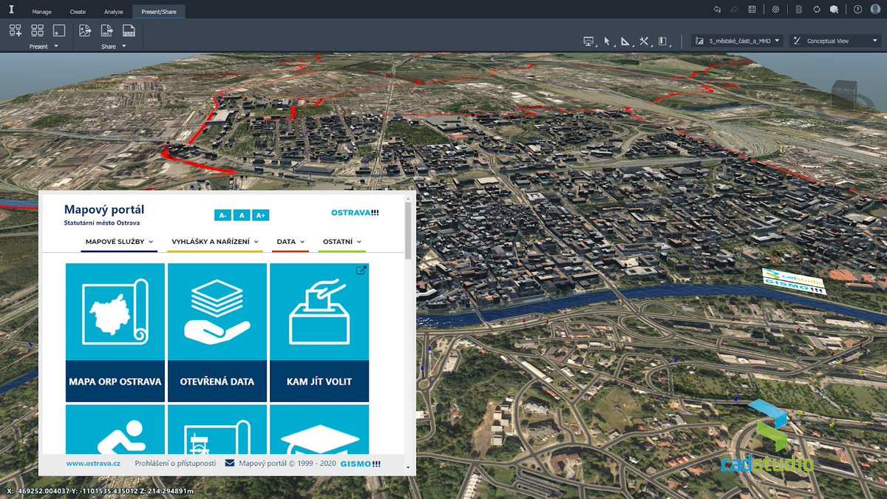887x499 pixels.
Task: Click 'Statutární město Ostrava' subtitle
Action: [x=102, y=223]
